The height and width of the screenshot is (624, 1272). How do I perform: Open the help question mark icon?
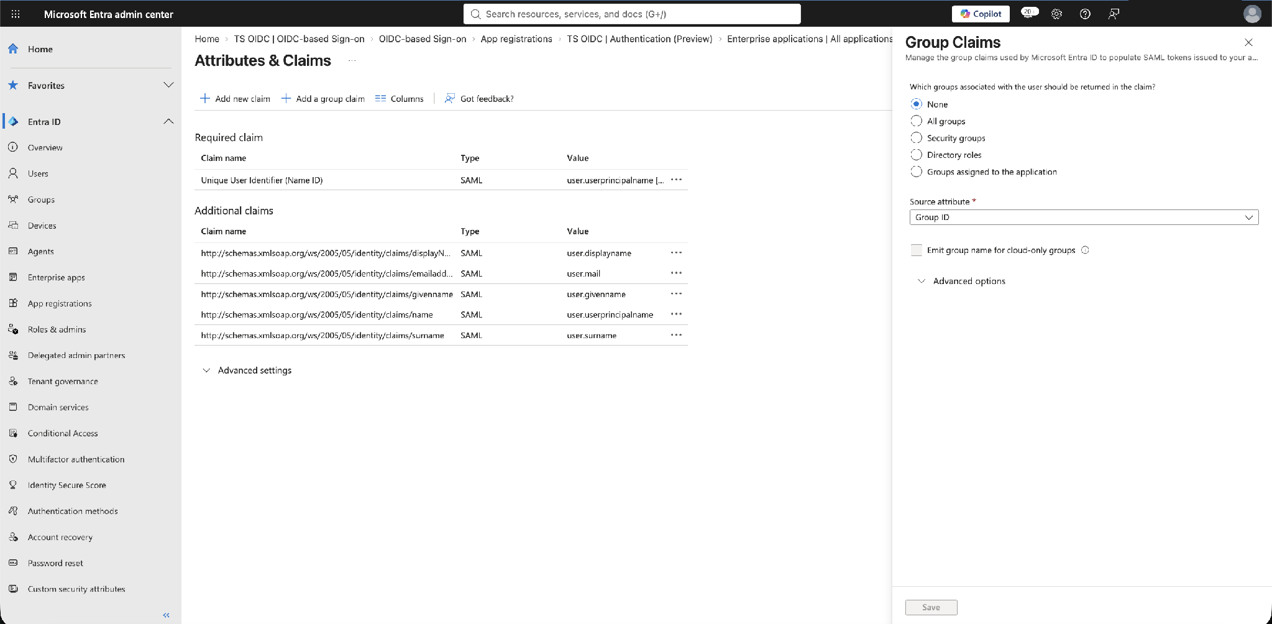click(x=1085, y=14)
